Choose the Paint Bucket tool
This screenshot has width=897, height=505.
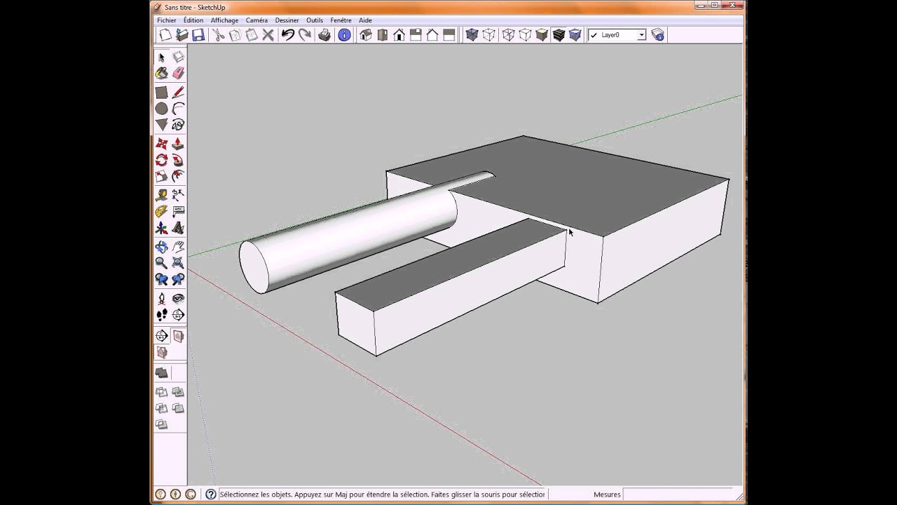point(162,73)
